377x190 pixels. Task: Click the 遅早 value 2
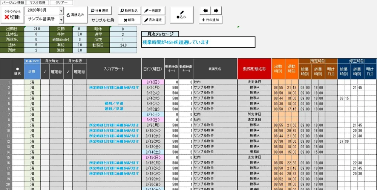[x=123, y=34]
